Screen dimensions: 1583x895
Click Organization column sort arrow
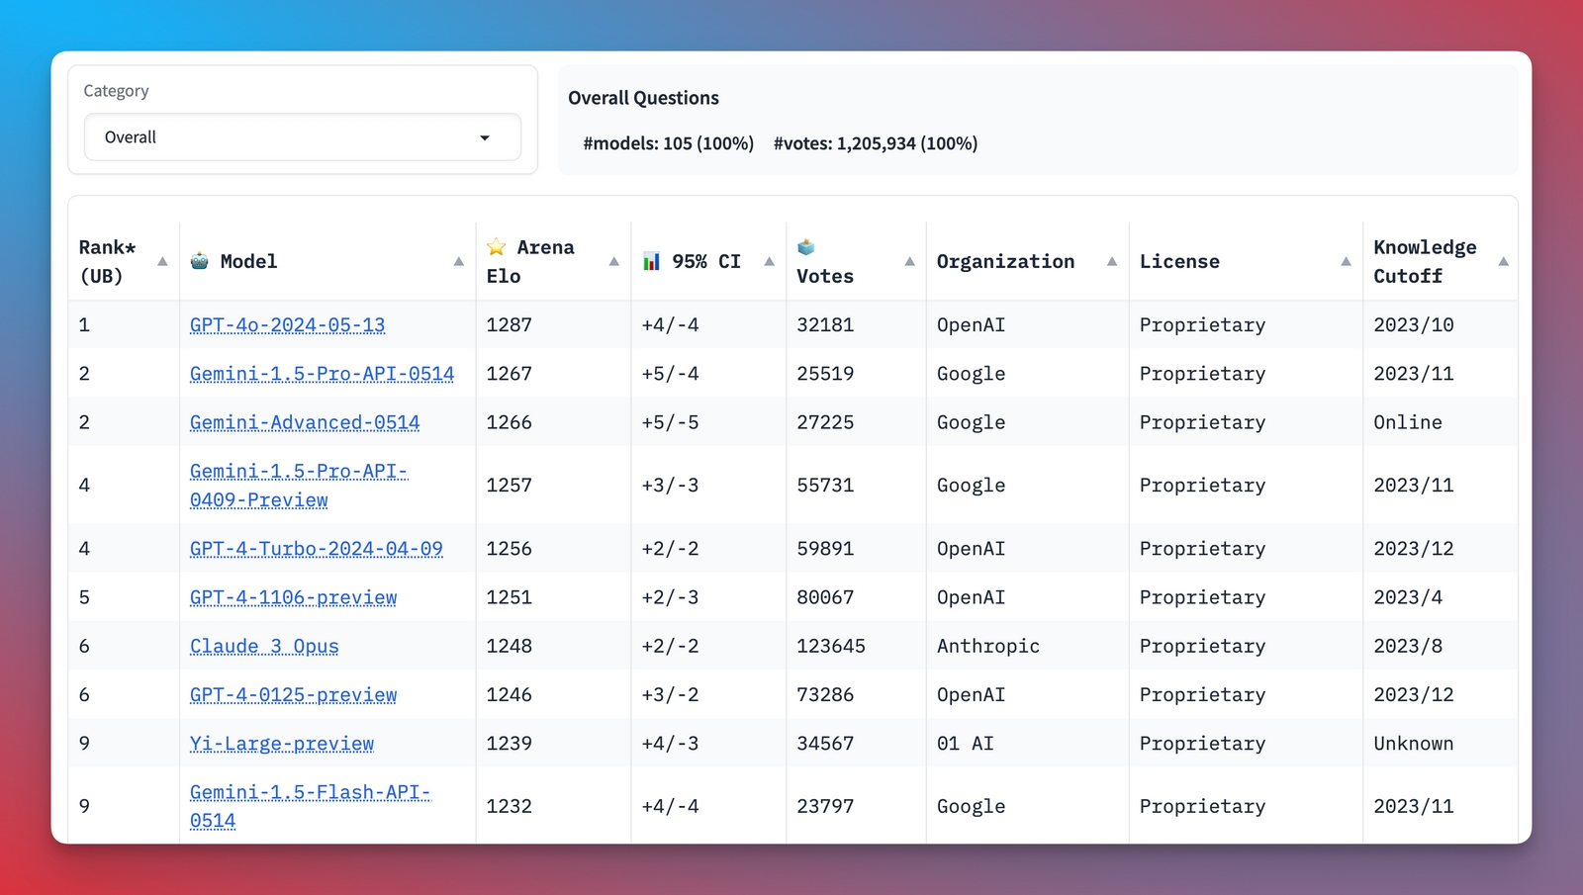(1111, 262)
